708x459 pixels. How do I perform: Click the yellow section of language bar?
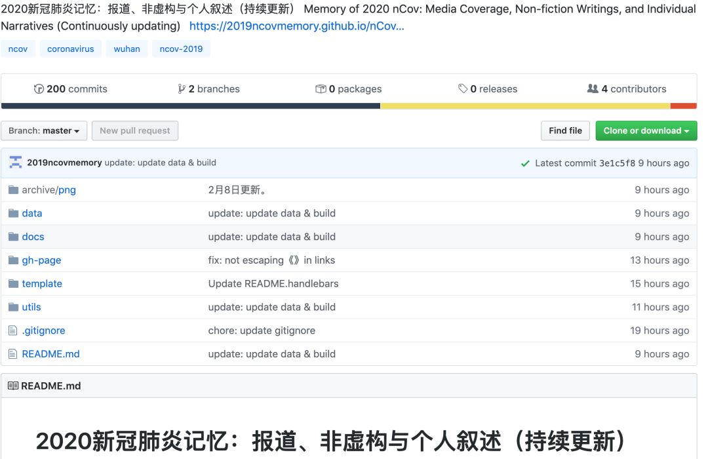525,106
